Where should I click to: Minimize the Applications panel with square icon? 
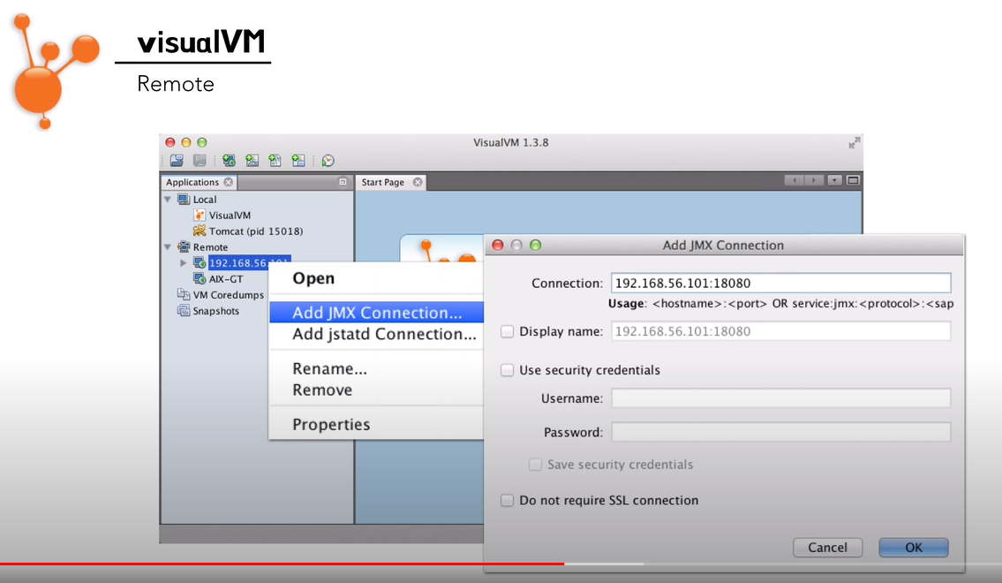click(x=343, y=182)
